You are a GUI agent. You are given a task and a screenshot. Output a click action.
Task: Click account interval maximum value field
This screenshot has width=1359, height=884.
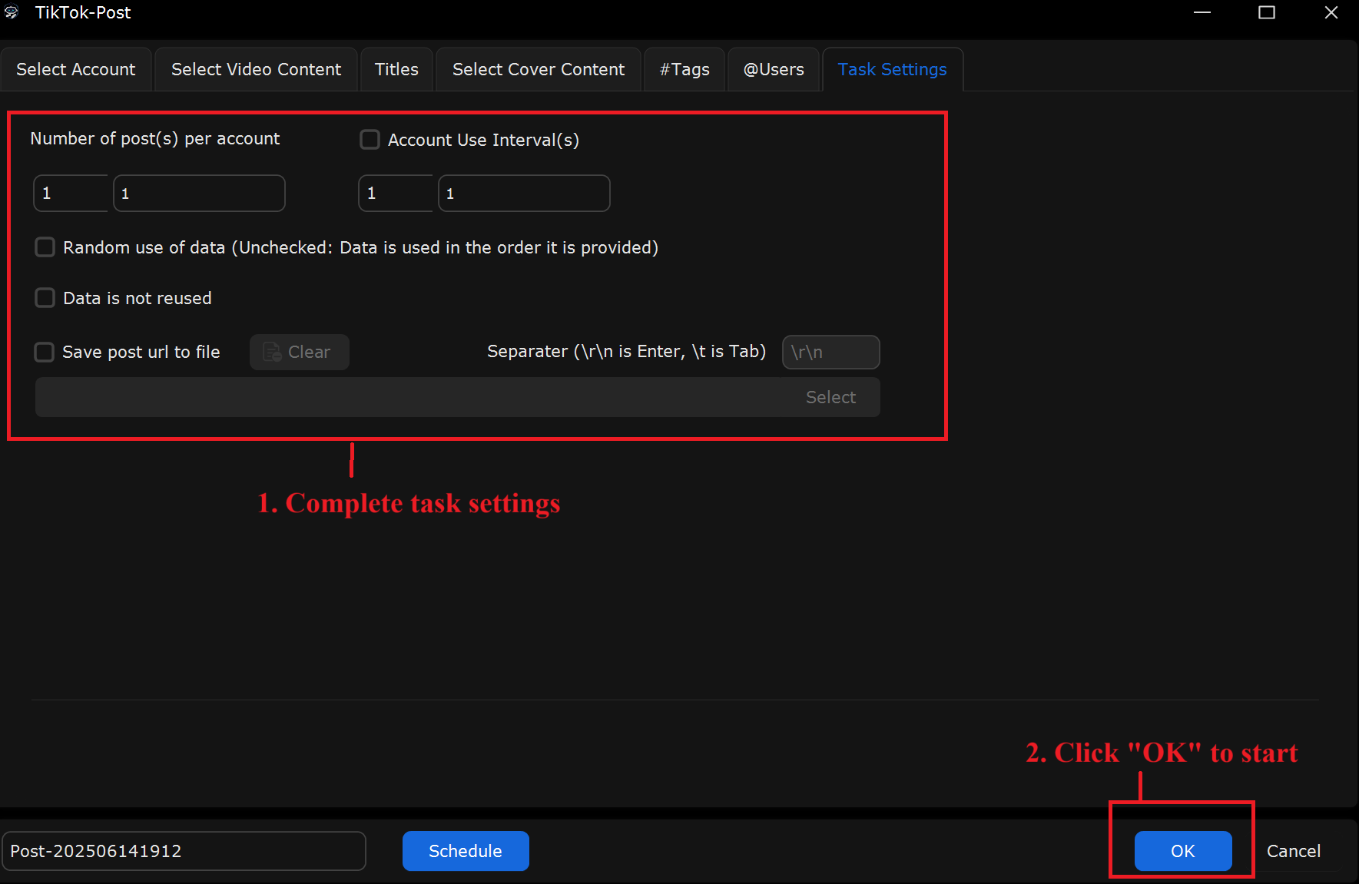point(524,193)
